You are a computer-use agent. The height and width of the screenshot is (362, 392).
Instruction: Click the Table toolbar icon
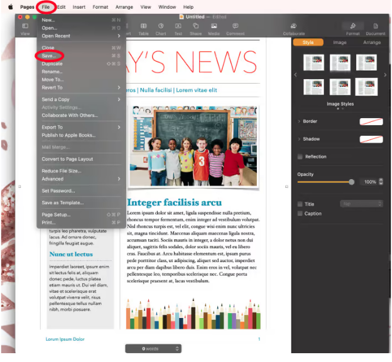tap(144, 28)
